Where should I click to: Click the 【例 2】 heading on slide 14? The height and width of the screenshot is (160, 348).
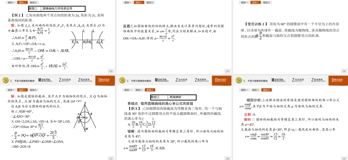(17, 15)
